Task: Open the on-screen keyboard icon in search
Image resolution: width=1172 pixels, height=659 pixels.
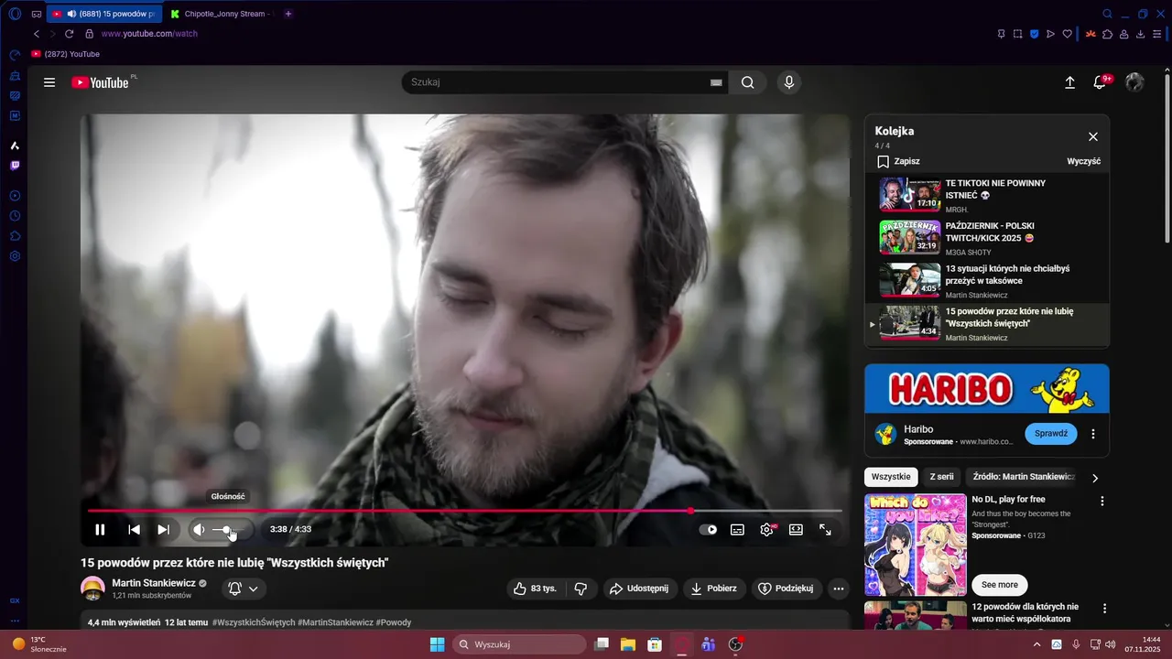Action: pyautogui.click(x=716, y=82)
